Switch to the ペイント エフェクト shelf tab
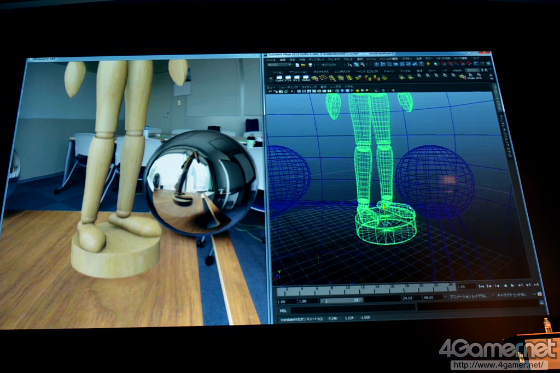The width and height of the screenshot is (560, 373). click(367, 72)
